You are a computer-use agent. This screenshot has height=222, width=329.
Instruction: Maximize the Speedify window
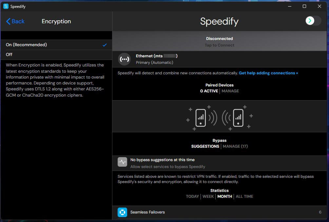click(x=304, y=6)
